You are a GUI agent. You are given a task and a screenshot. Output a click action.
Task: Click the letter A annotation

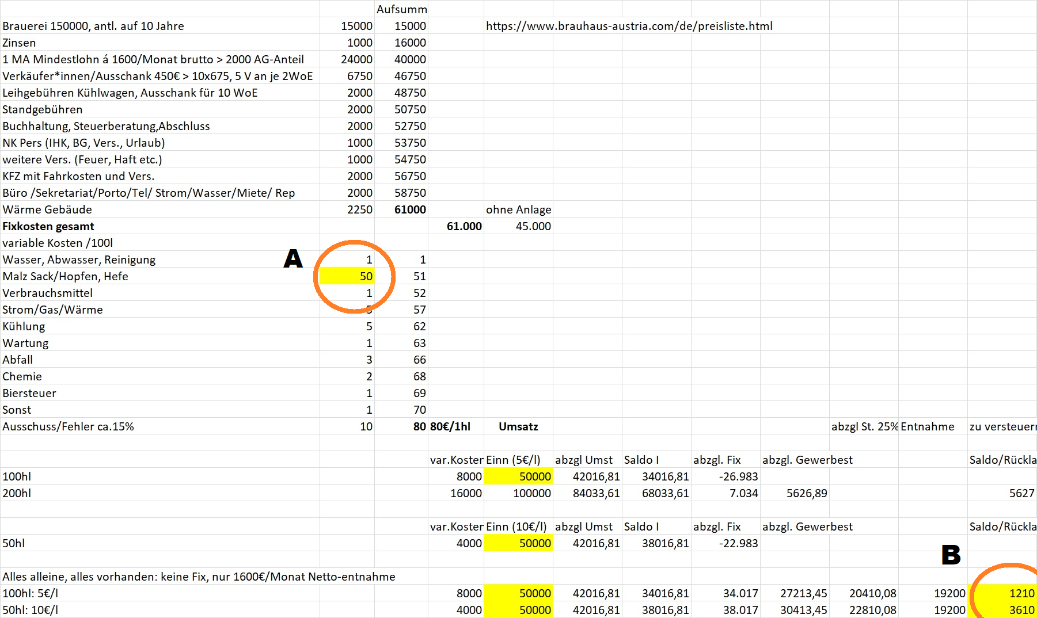point(293,259)
